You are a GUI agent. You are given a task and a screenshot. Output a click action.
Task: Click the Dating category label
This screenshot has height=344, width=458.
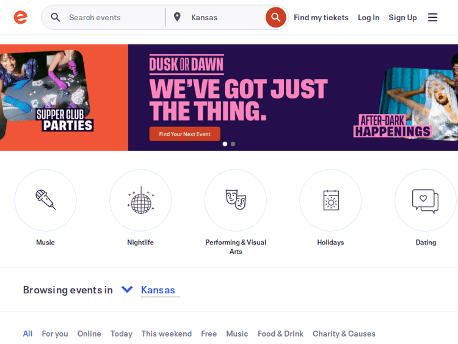click(426, 243)
